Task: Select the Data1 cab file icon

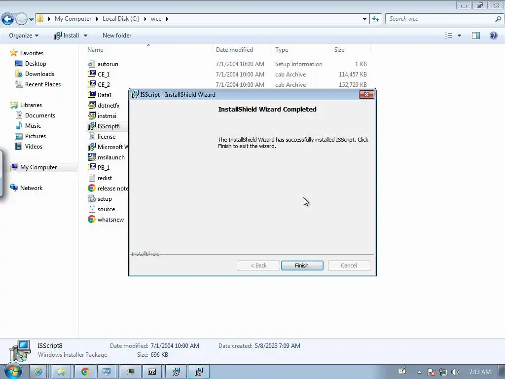Action: pyautogui.click(x=92, y=95)
